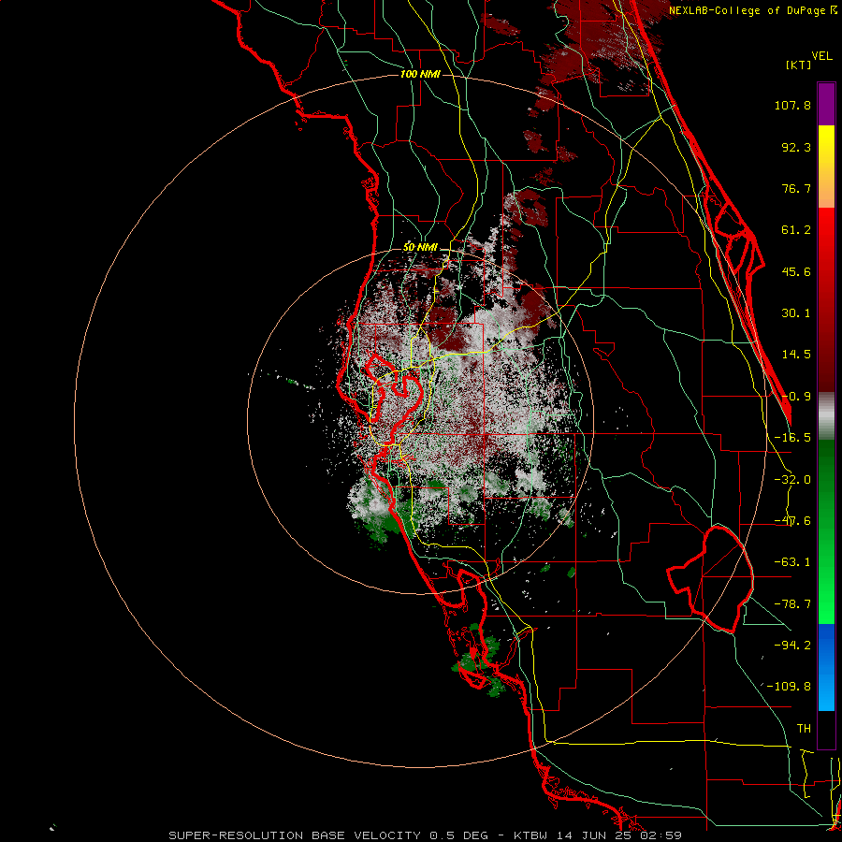Click the VEL scale title
Image resolution: width=842 pixels, height=842 pixels.
pyautogui.click(x=821, y=56)
